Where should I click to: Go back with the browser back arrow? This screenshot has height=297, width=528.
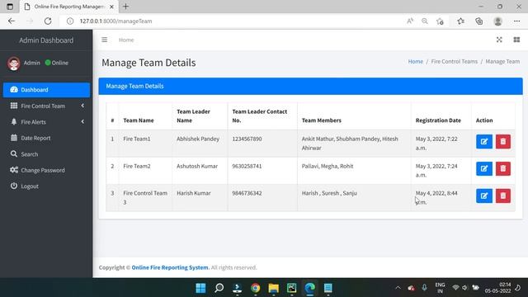coord(12,21)
